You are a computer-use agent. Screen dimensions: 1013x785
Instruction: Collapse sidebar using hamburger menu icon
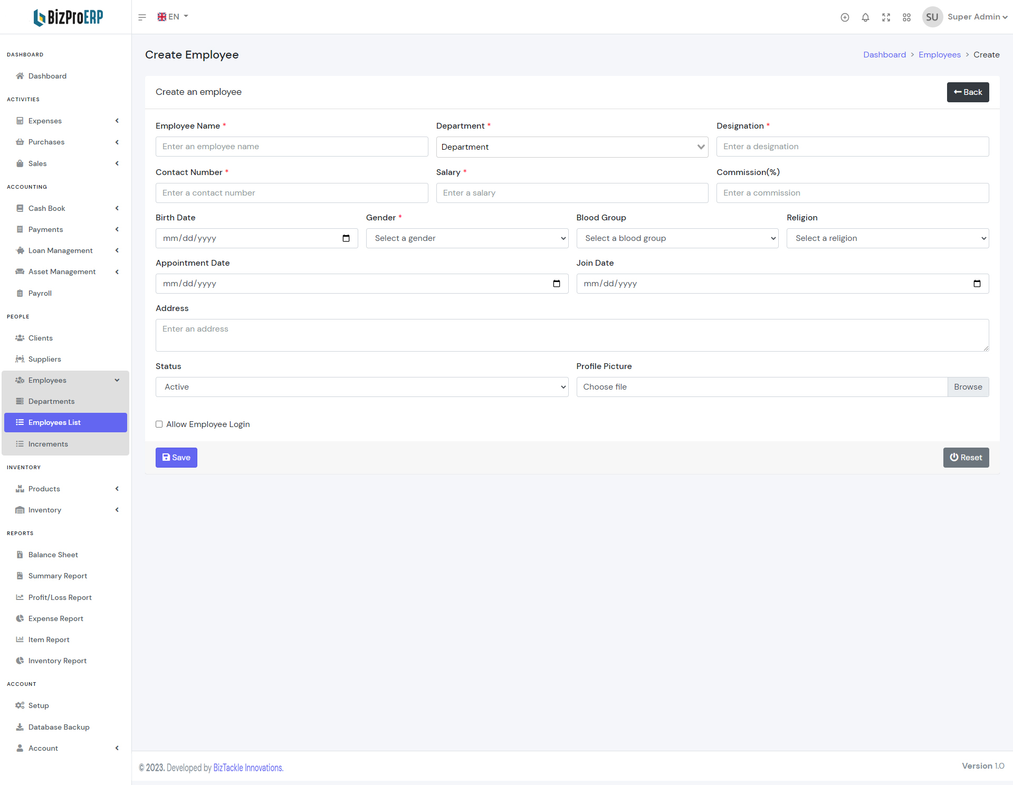pos(142,17)
